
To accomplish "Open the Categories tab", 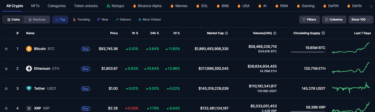I will click(x=57, y=6).
